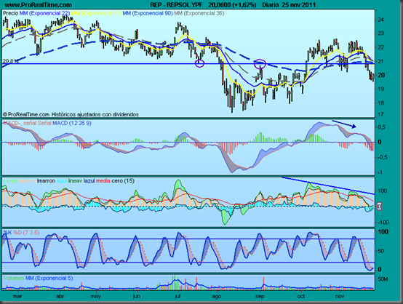Select the nov month on time axis

[x=340, y=296]
